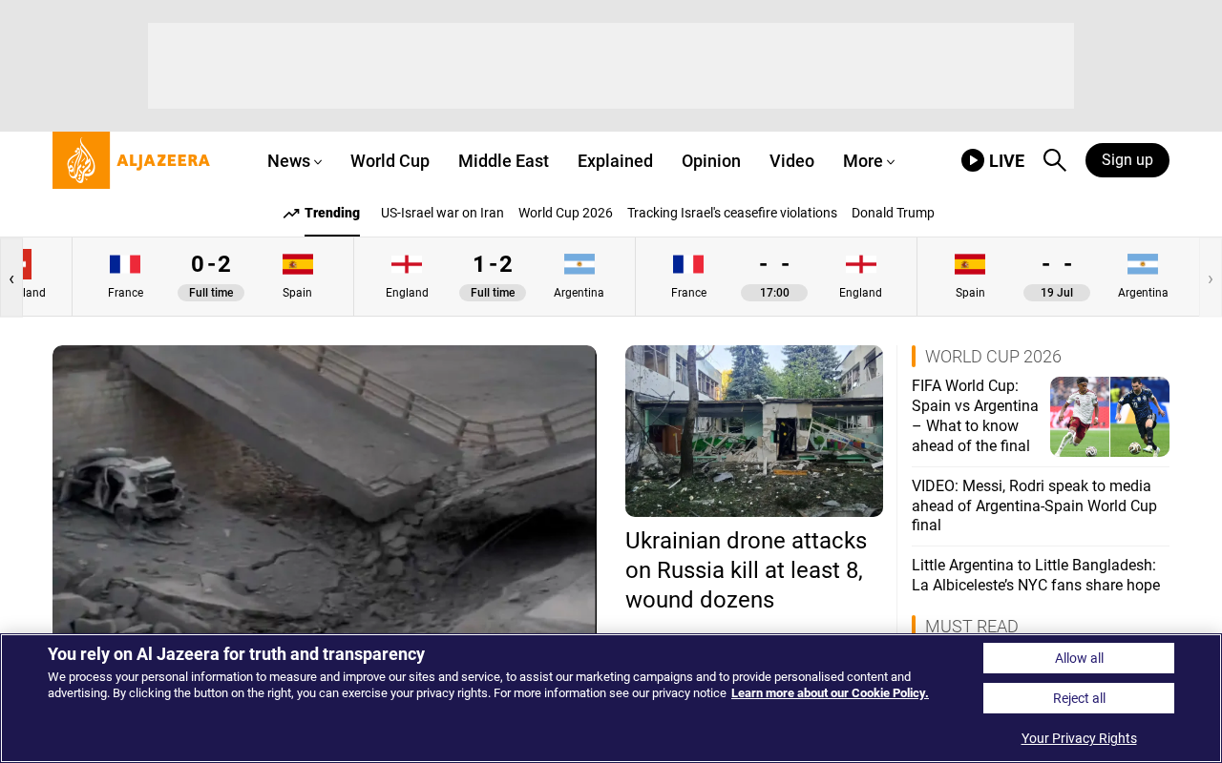Click England flag in the 17:00 match
Viewport: 1222px width, 763px height.
(860, 264)
